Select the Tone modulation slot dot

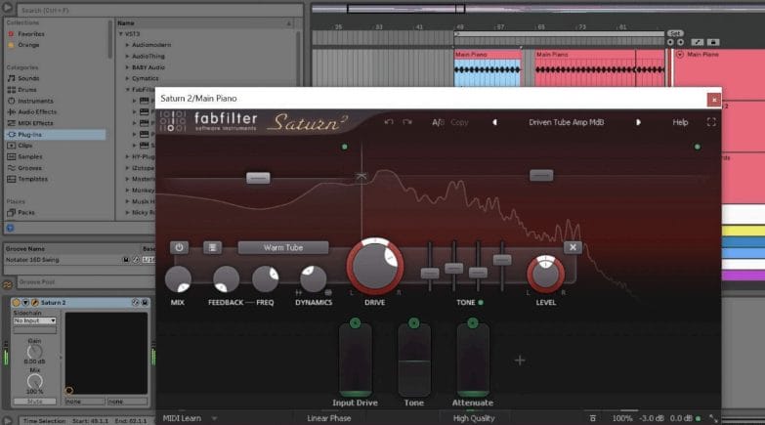413,323
